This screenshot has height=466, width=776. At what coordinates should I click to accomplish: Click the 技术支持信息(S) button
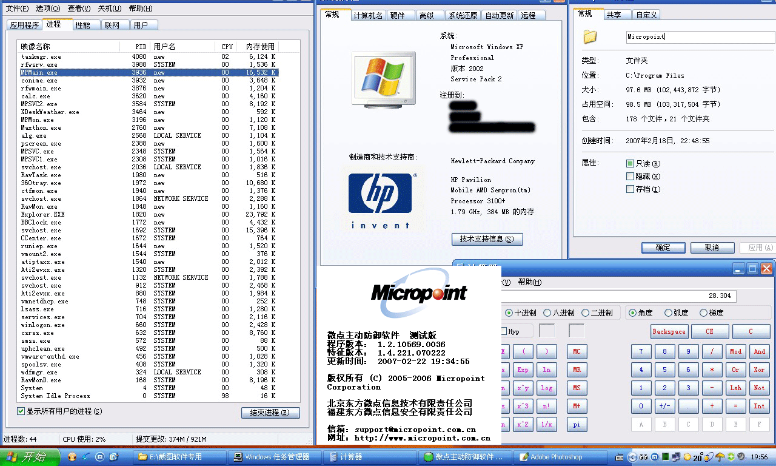(487, 239)
